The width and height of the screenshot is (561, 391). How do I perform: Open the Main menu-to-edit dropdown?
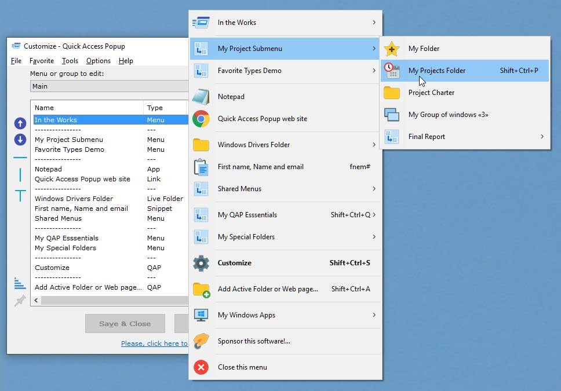109,86
